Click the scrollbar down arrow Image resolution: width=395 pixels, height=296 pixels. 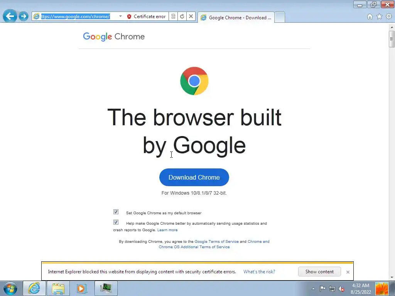tap(392, 277)
